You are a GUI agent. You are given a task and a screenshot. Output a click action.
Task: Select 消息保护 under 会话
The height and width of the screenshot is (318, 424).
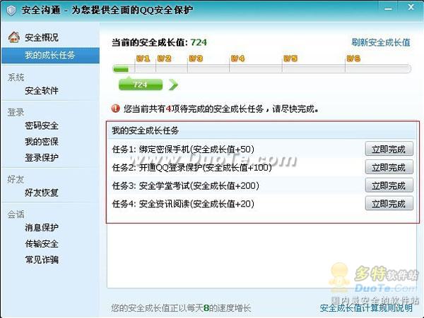click(42, 227)
